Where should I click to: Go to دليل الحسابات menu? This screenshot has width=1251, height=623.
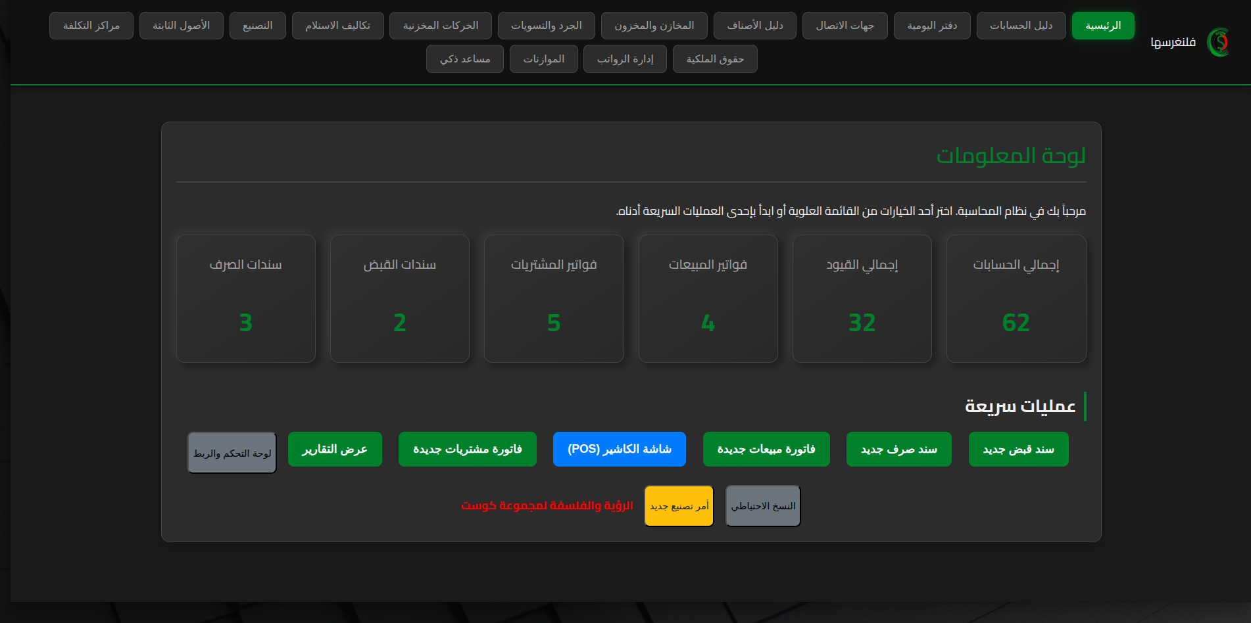pos(1021,26)
